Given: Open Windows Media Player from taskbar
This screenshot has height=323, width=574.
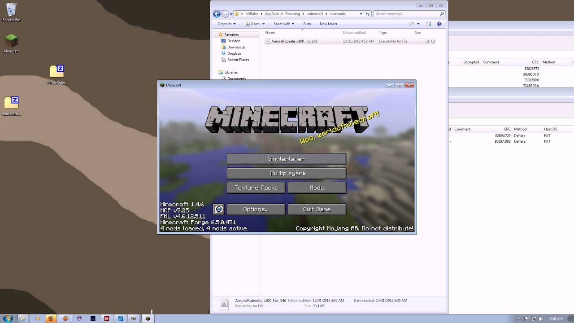Looking at the screenshot, I should pos(38,319).
